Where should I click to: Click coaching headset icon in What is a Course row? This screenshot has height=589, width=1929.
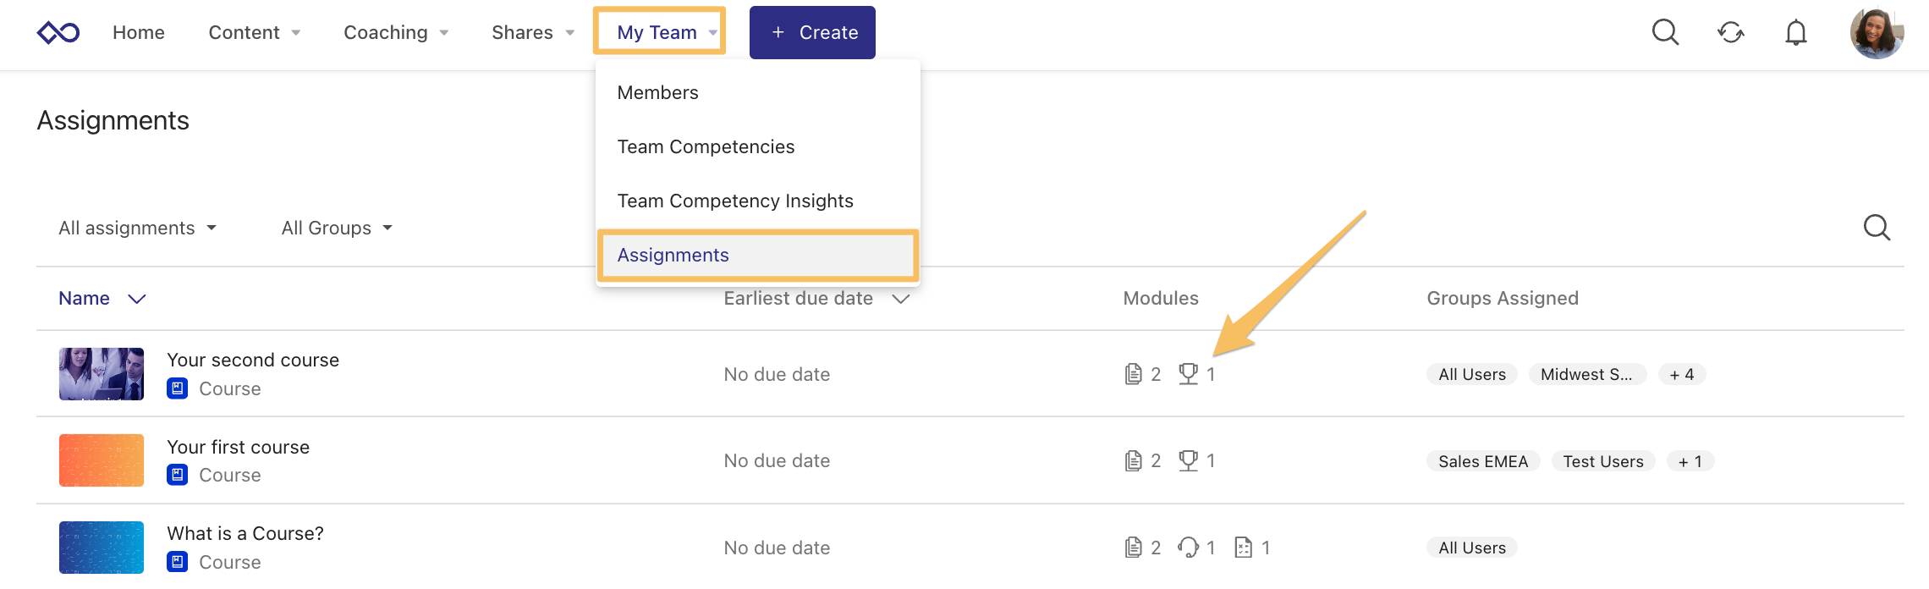tap(1188, 548)
